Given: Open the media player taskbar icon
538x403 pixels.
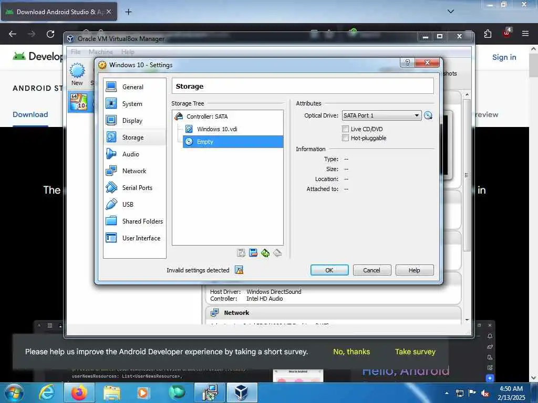Looking at the screenshot, I should coord(143,393).
